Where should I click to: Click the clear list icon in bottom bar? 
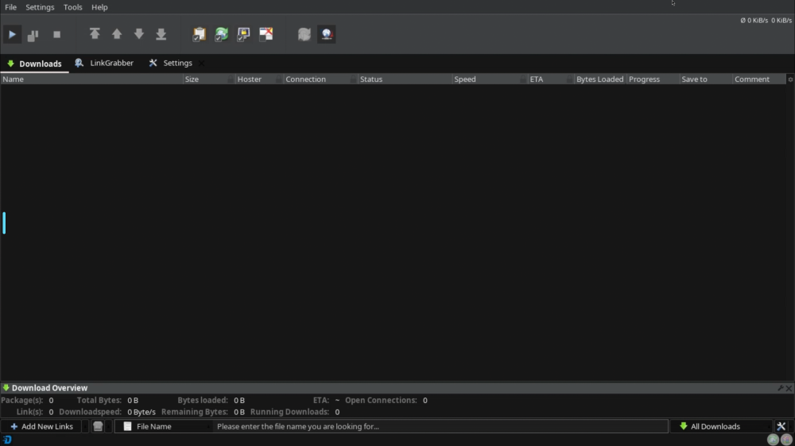(x=98, y=426)
